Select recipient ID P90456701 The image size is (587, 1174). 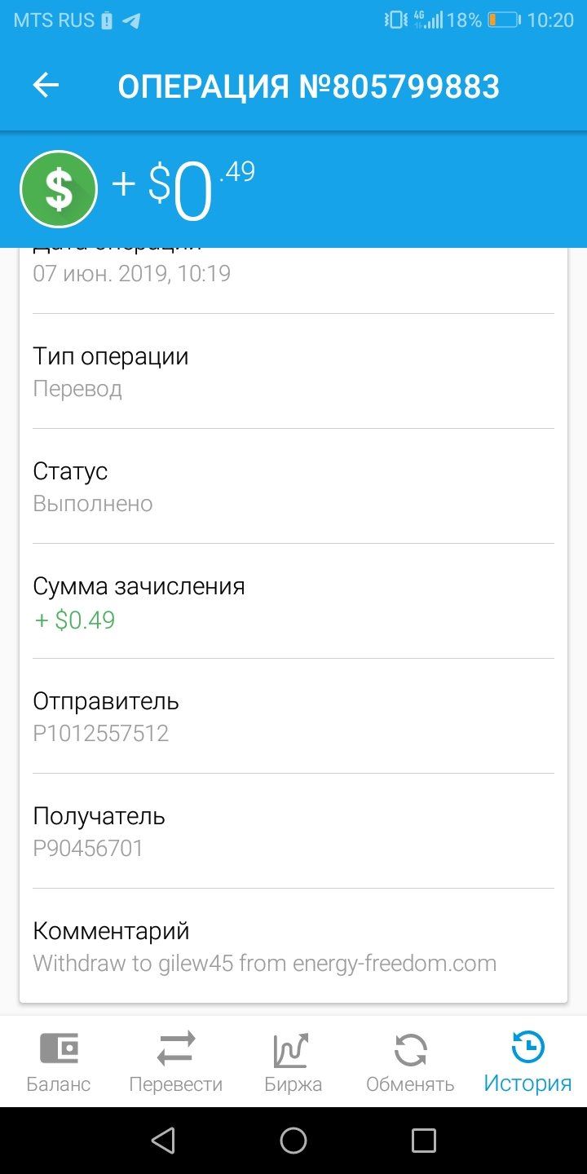[88, 848]
